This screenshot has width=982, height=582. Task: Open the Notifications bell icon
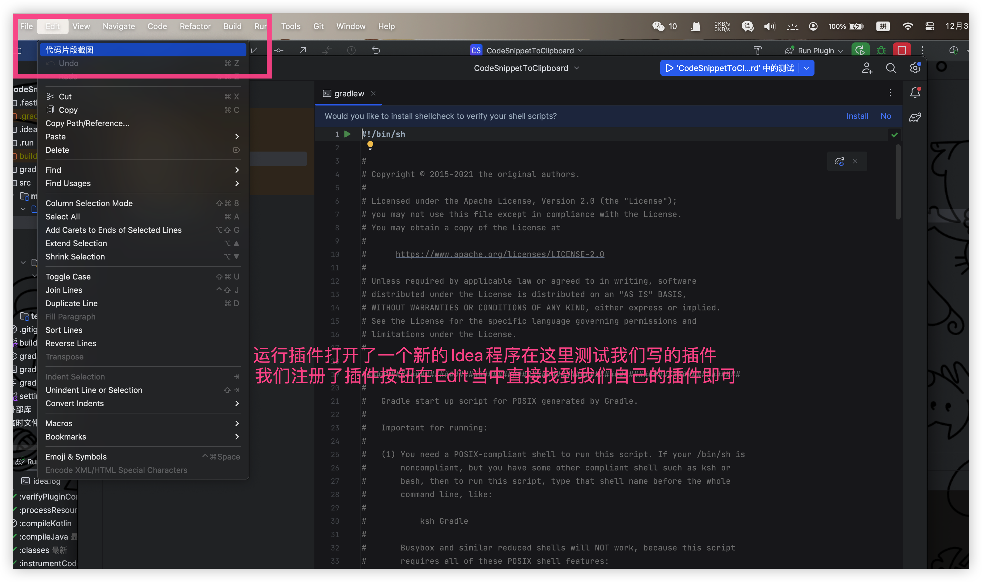click(x=915, y=92)
